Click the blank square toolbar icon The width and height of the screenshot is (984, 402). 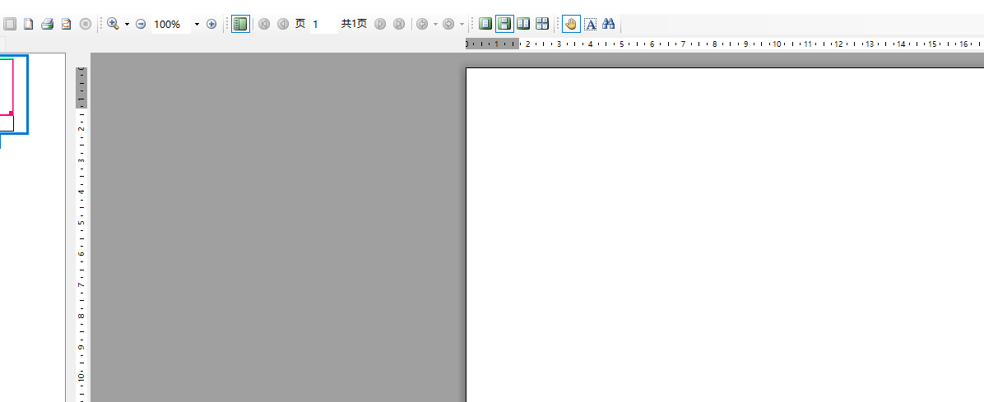tap(9, 24)
